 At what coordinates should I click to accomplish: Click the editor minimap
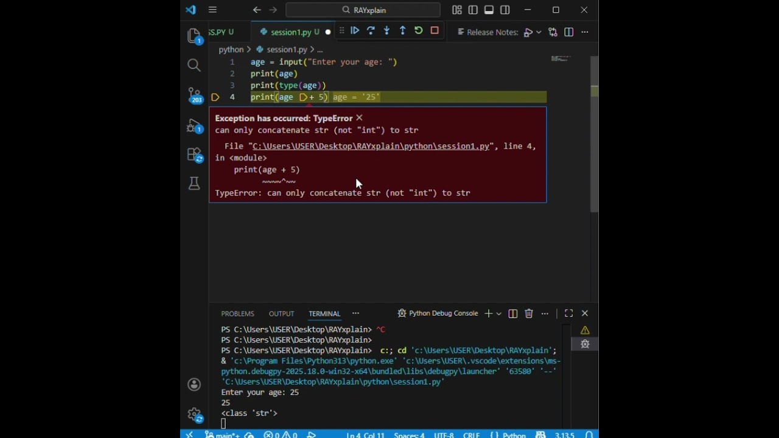click(561, 58)
